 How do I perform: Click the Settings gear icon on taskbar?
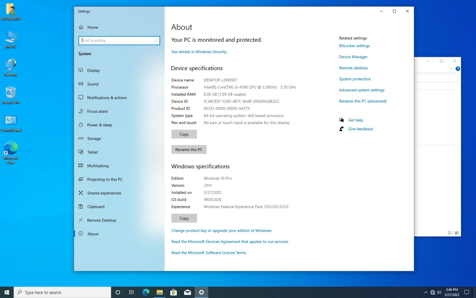click(201, 292)
